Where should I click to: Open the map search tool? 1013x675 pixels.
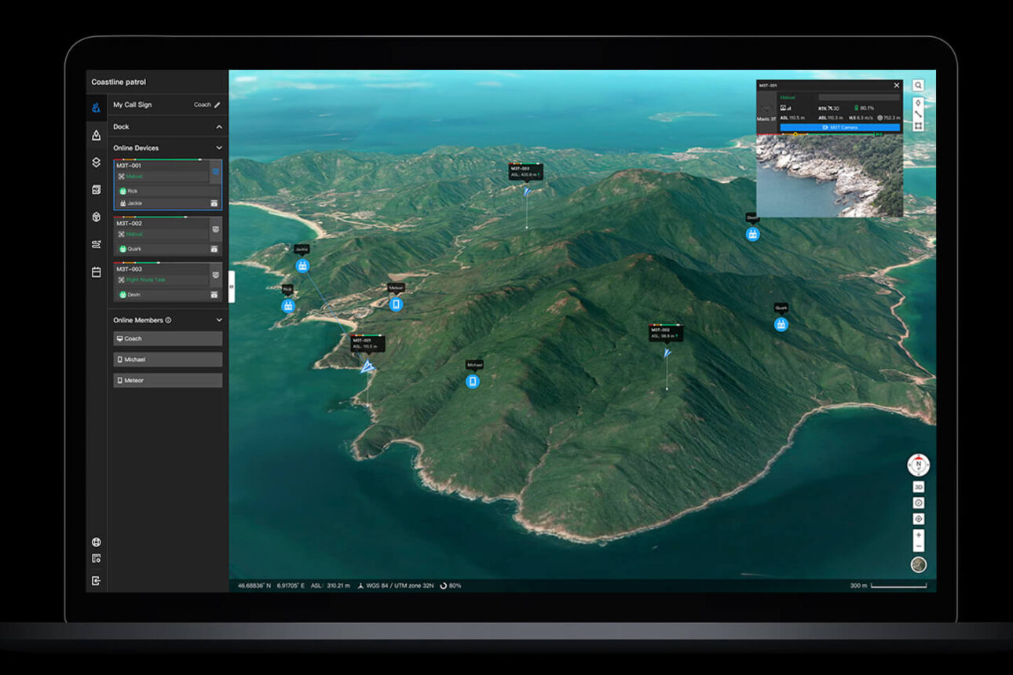tap(918, 84)
